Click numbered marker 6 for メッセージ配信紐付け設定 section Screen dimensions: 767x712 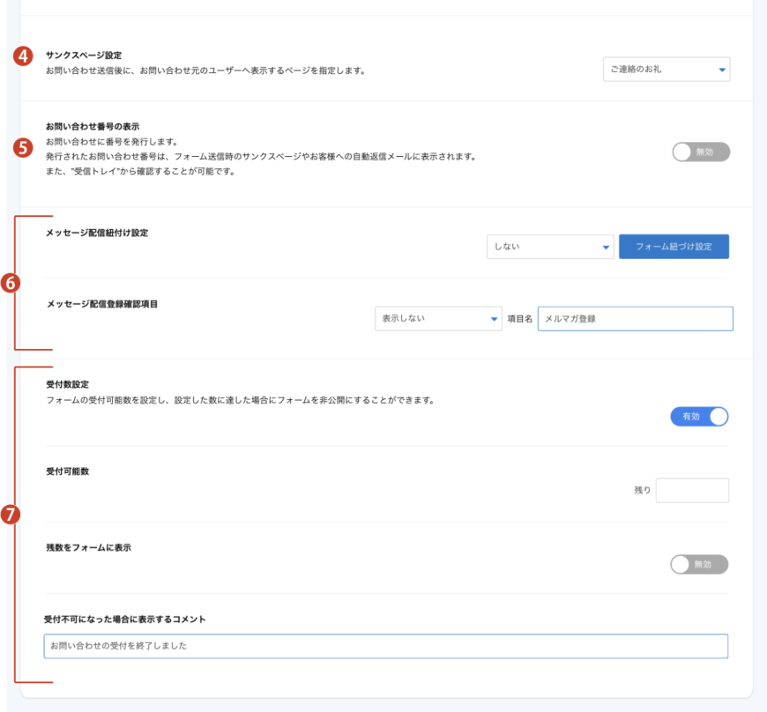10,282
